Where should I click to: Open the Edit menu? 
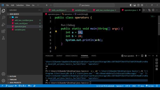tap(12, 5)
